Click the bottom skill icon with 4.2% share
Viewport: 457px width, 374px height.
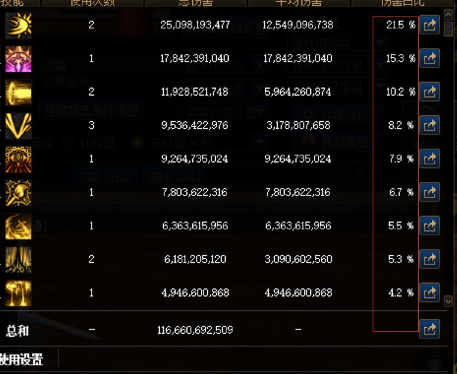pos(18,294)
